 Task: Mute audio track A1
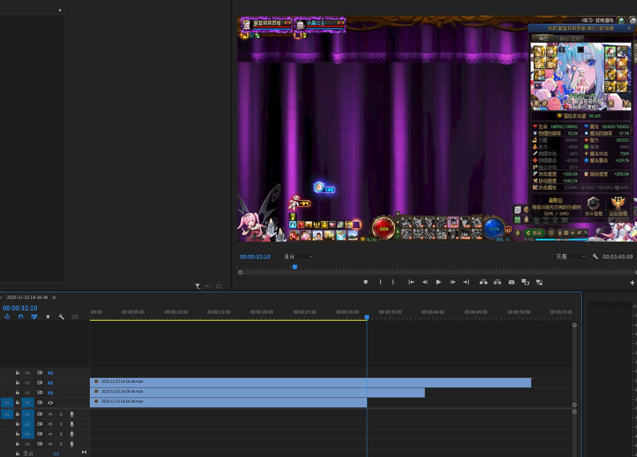click(x=50, y=414)
